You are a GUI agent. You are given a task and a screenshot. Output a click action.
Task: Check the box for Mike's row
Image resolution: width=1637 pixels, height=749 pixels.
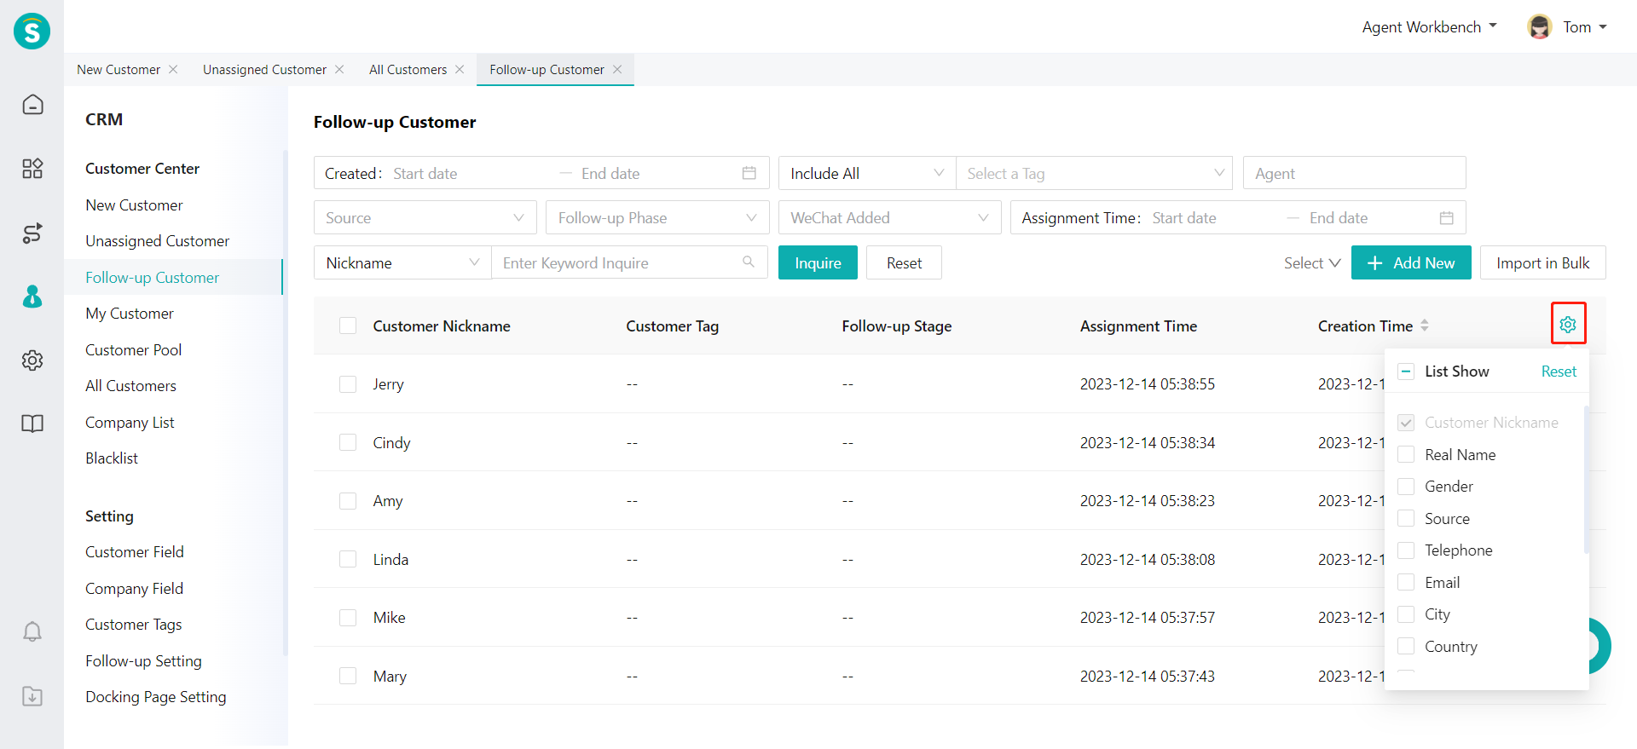(348, 618)
